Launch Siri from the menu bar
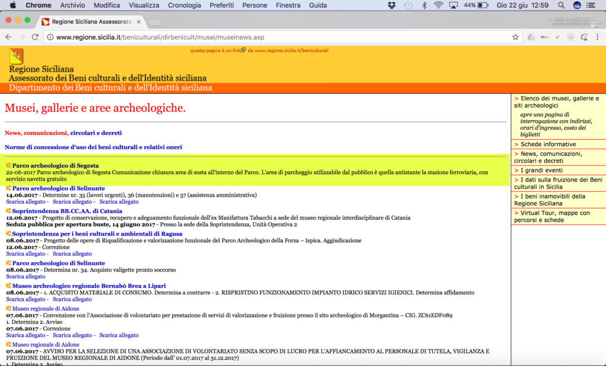This screenshot has height=366, width=606. pyautogui.click(x=576, y=5)
